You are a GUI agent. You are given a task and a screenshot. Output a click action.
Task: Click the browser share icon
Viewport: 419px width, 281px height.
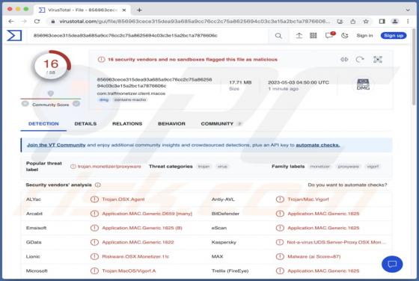tap(352, 22)
